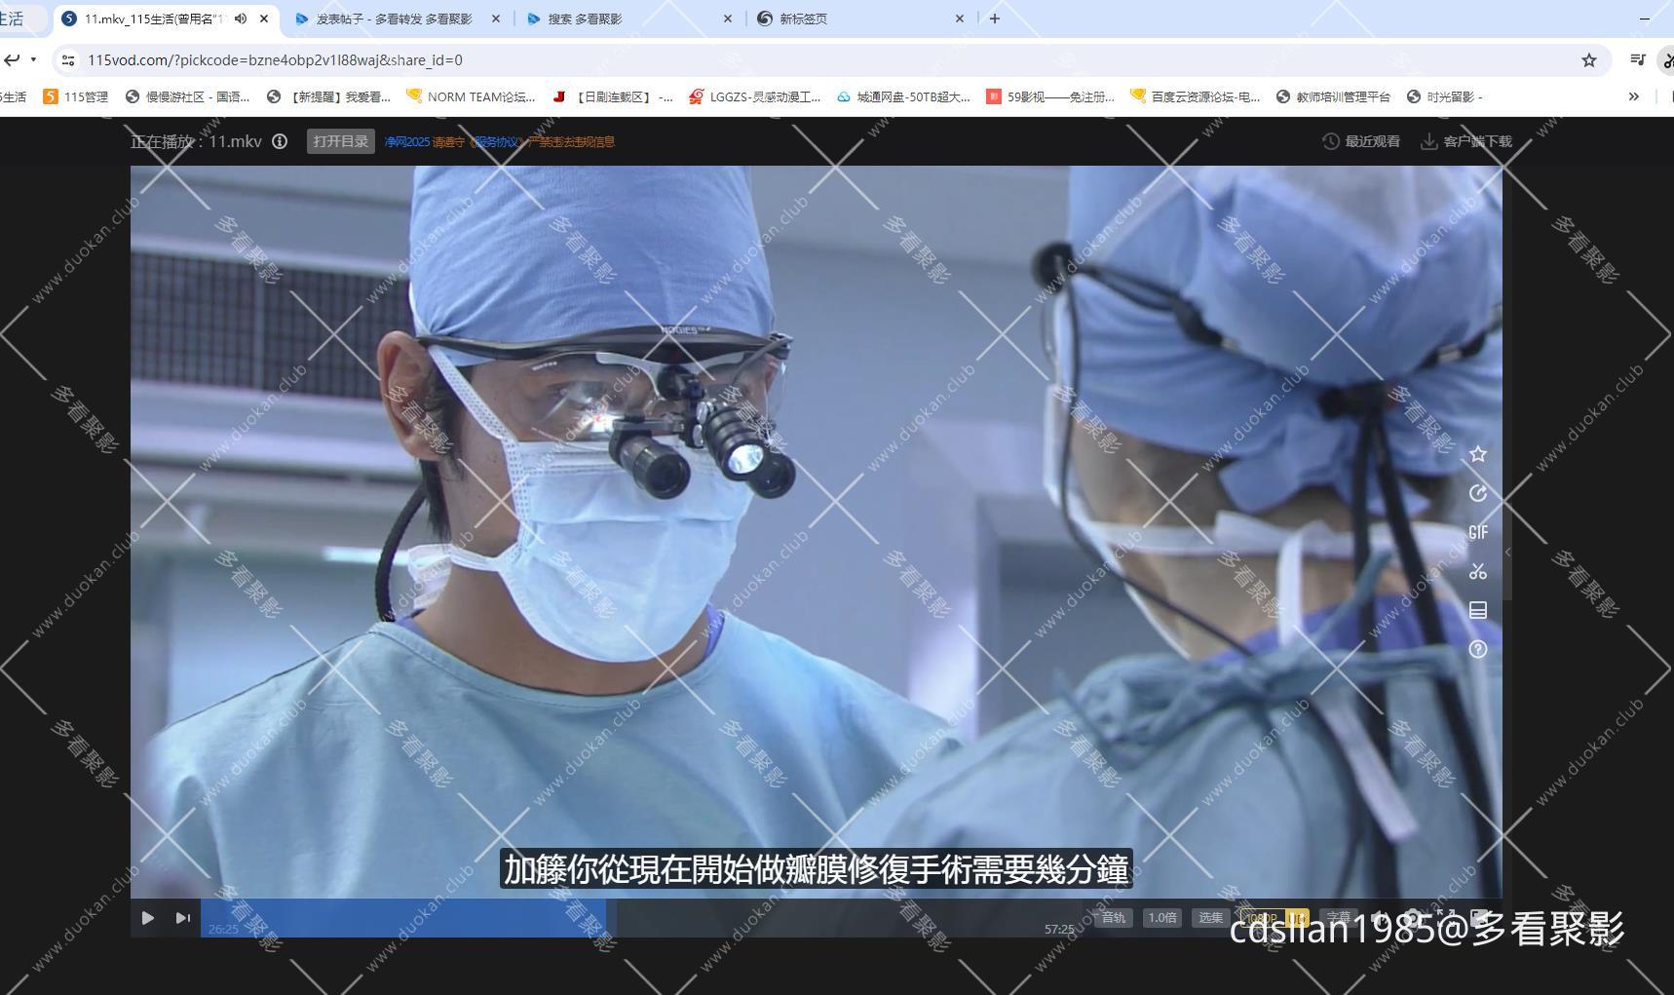1674x995 pixels.
Task: Toggle 字幕 subtitles off
Action: pyautogui.click(x=1340, y=917)
